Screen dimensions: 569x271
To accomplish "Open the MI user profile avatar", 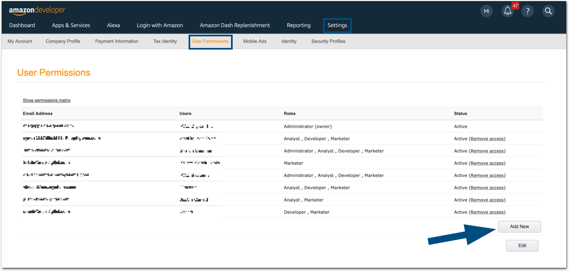I will pyautogui.click(x=486, y=11).
